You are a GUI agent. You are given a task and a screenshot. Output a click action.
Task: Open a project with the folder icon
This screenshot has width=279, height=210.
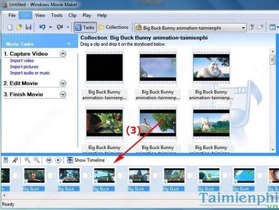19,27
